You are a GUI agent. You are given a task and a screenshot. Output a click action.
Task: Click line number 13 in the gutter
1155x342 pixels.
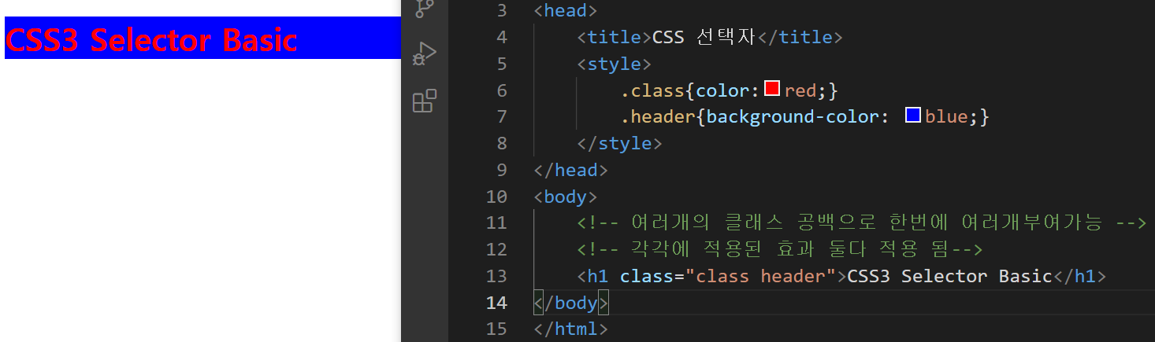(x=496, y=276)
